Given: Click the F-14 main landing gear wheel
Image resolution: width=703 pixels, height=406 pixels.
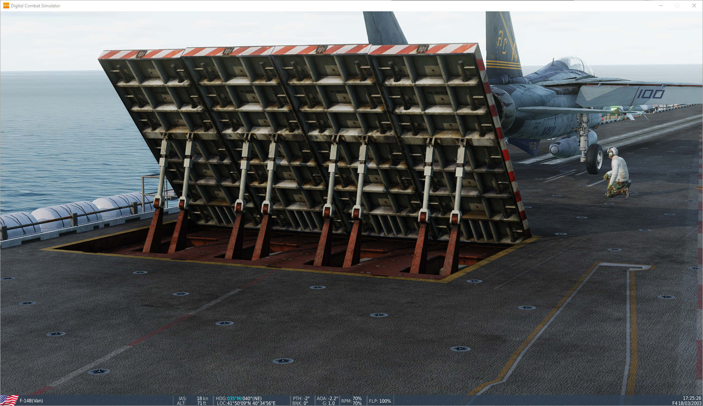Looking at the screenshot, I should 595,159.
